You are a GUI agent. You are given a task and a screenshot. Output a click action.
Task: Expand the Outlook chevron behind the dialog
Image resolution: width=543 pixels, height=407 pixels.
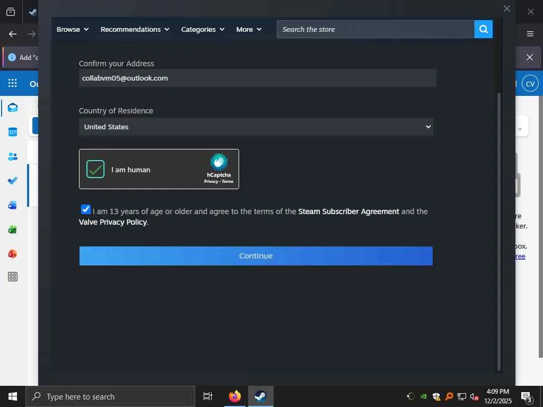coord(520,129)
